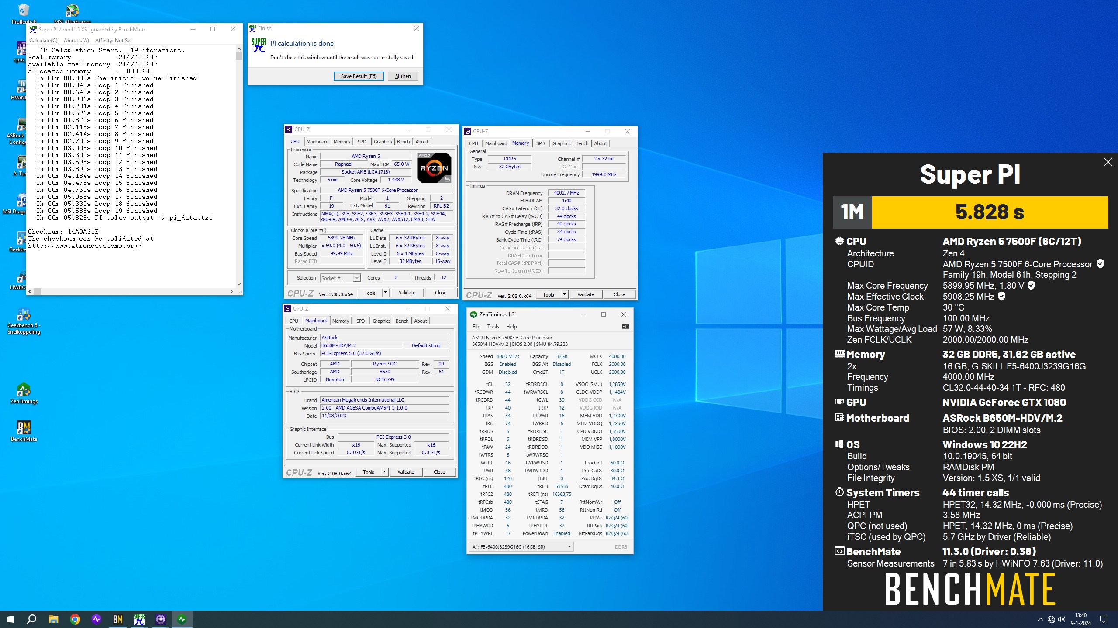Click 'NVIDIA GeForce GTX 1080' in BenchMate
The width and height of the screenshot is (1118, 628).
click(1004, 402)
